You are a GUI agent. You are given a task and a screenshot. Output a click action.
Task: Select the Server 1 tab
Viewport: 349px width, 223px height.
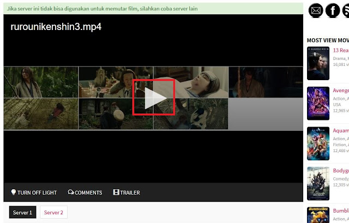22,212
